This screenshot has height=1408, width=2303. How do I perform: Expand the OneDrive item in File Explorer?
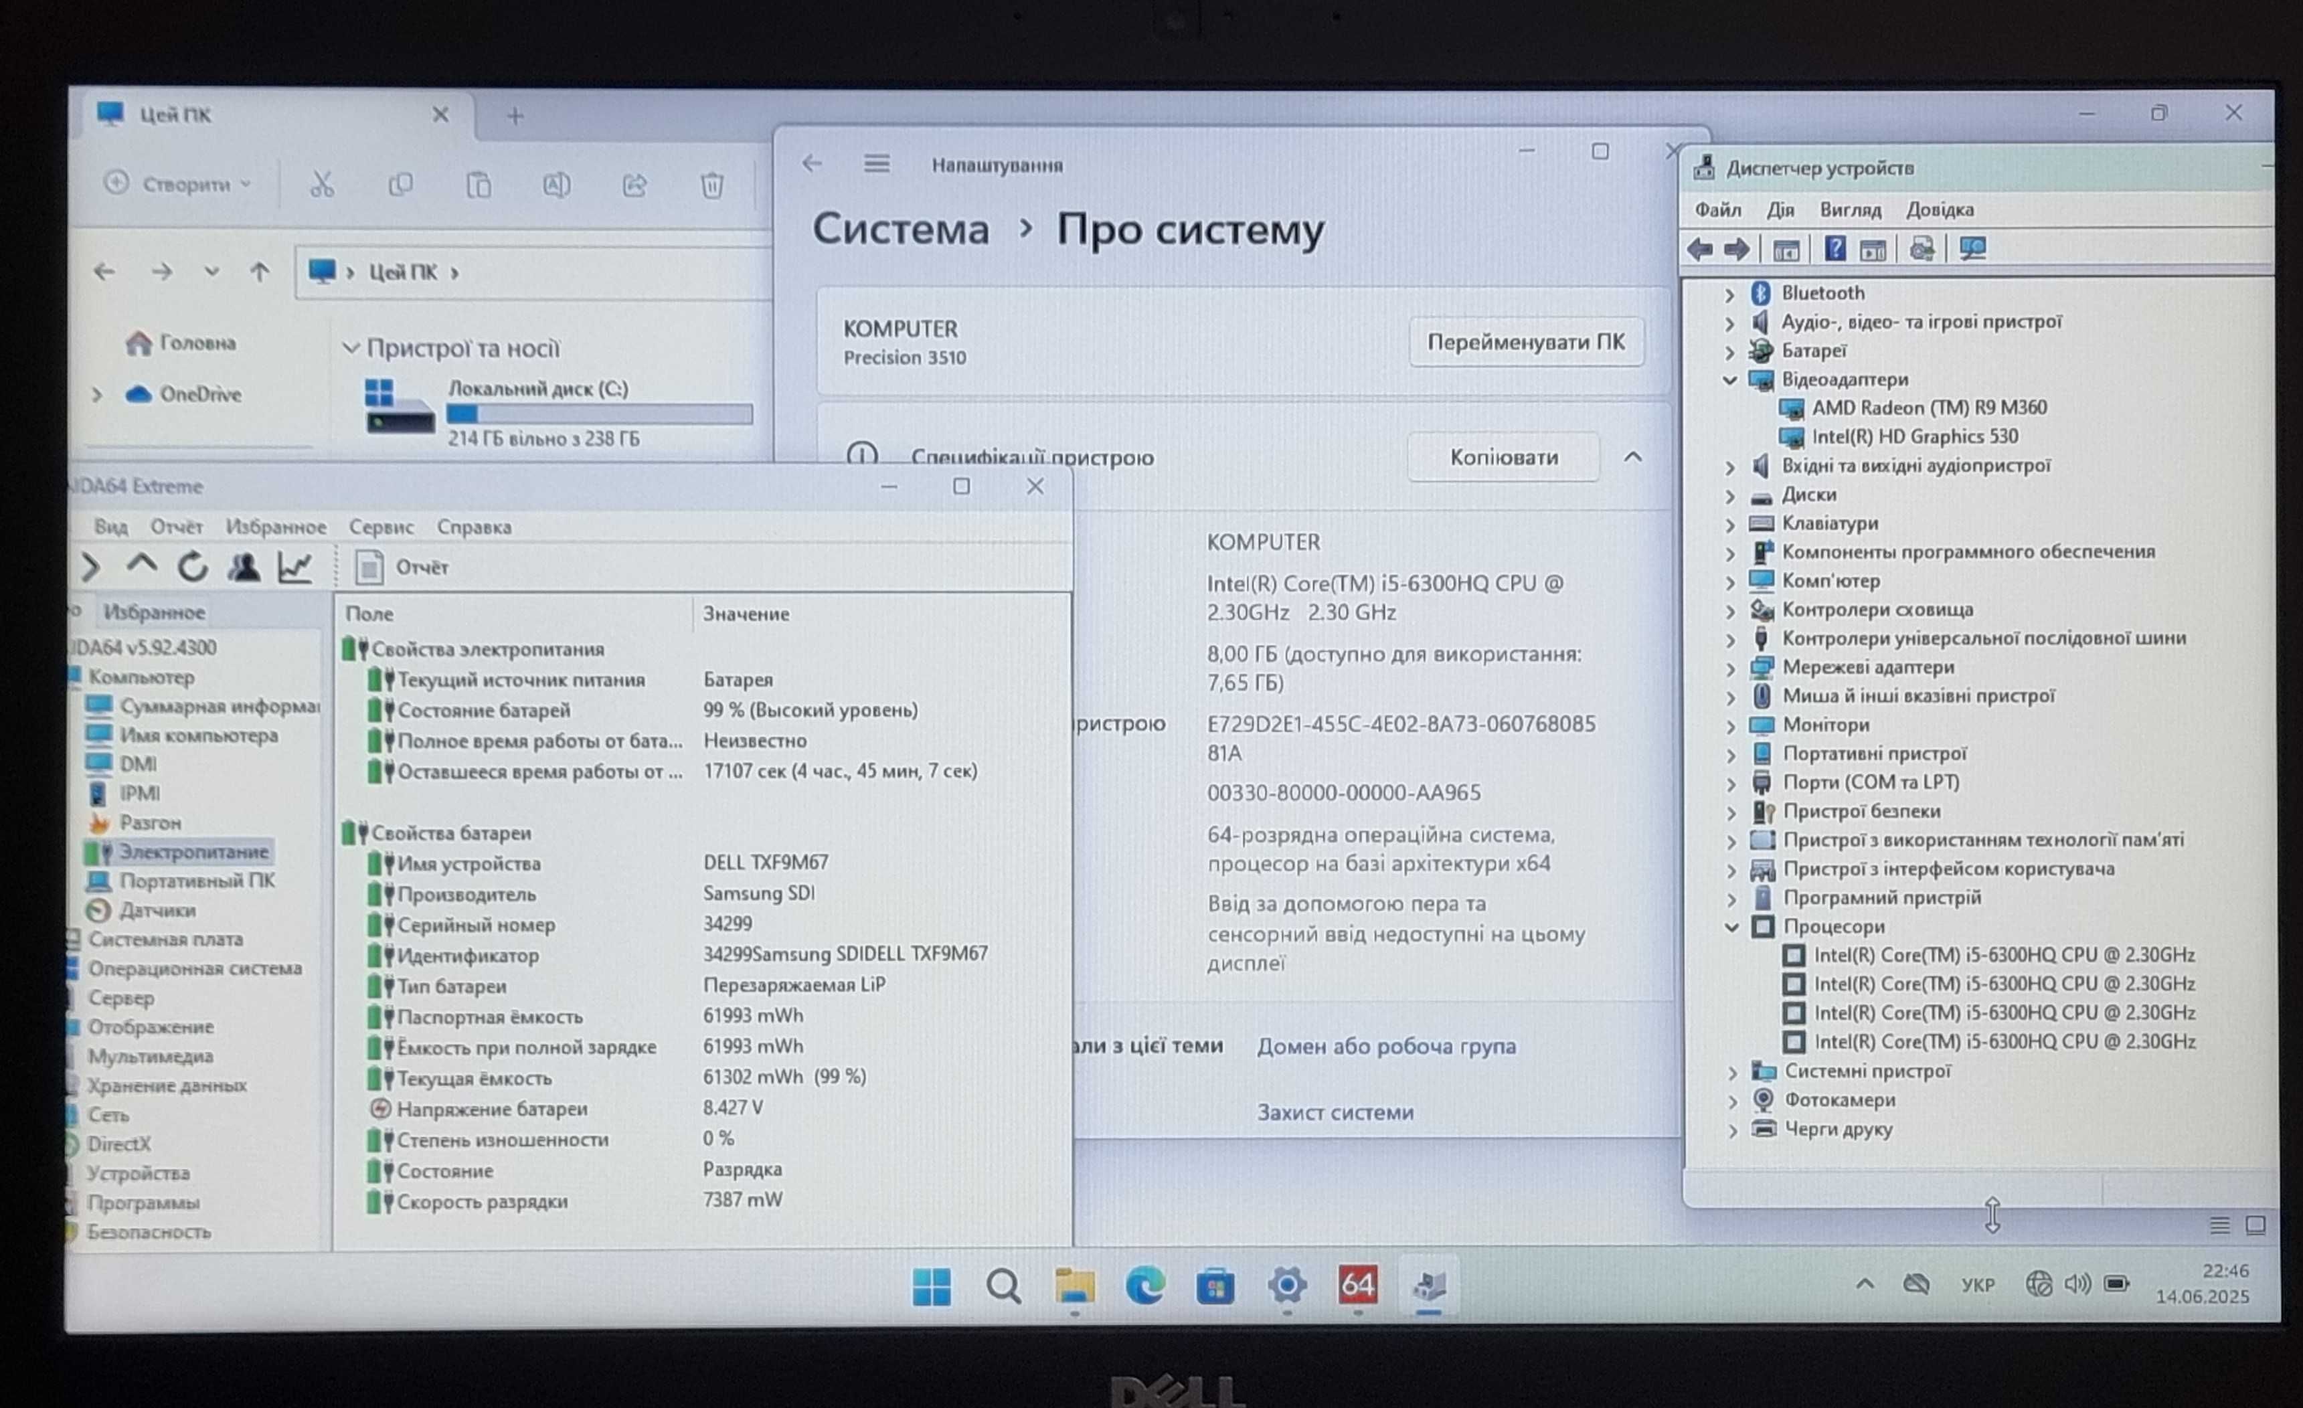97,394
